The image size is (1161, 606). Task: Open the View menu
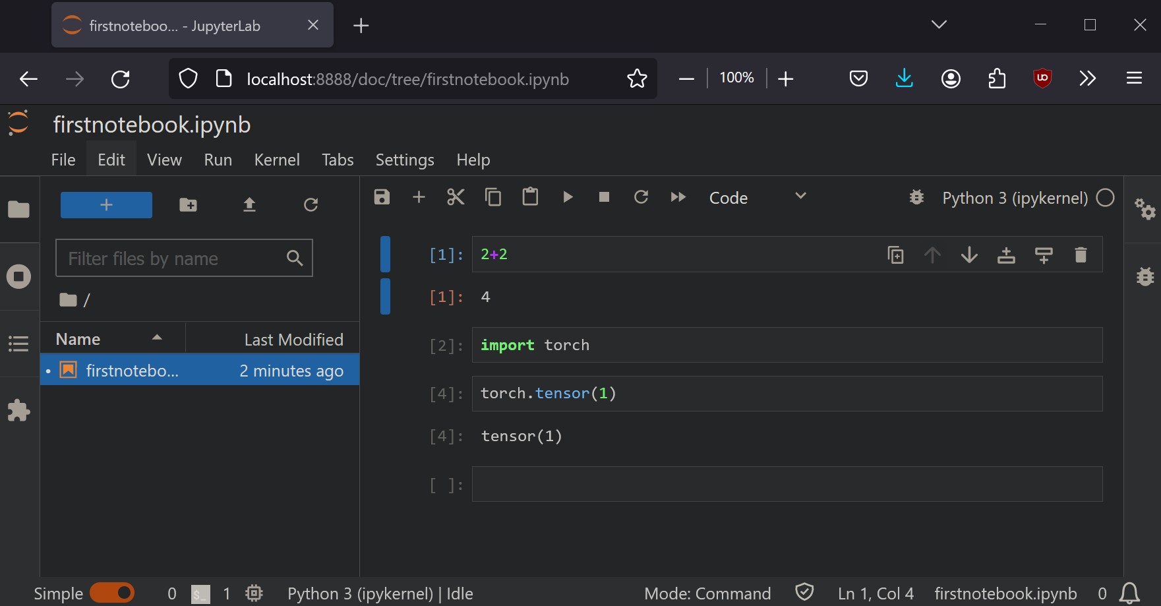(x=164, y=160)
